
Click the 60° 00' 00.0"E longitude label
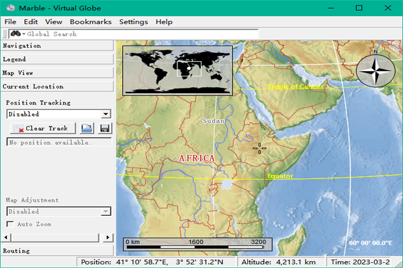coord(370,243)
